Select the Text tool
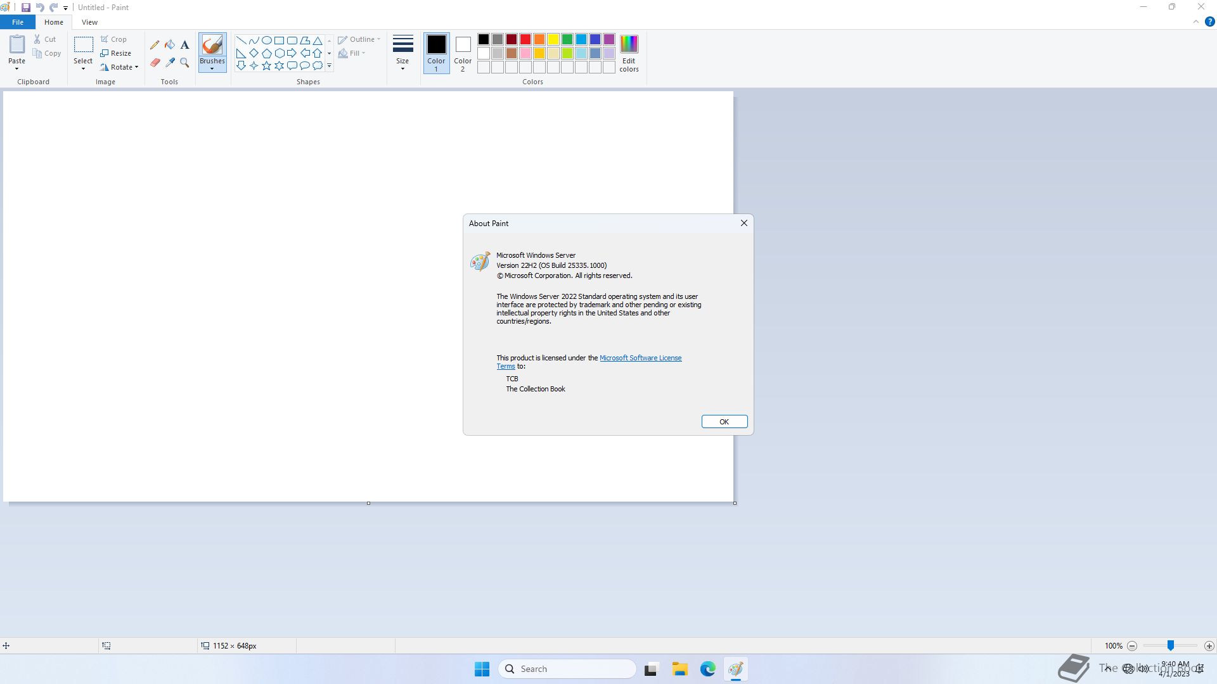1217x684 pixels. (x=184, y=45)
